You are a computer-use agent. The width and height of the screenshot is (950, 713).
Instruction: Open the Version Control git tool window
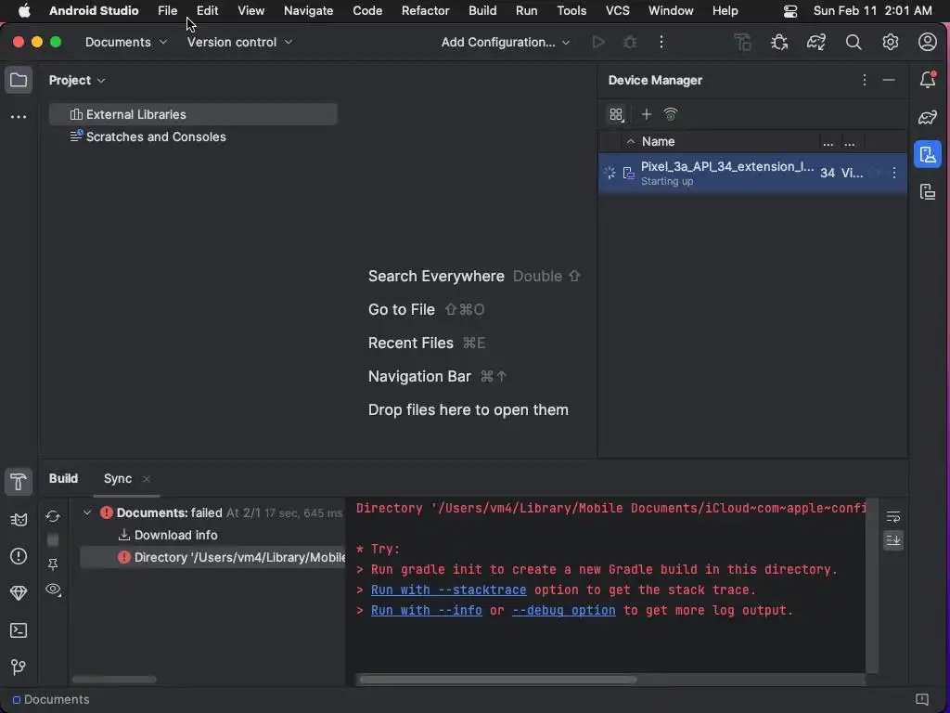(19, 668)
